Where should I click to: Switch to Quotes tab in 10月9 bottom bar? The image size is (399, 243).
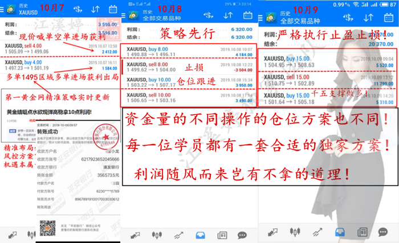[x=272, y=232]
